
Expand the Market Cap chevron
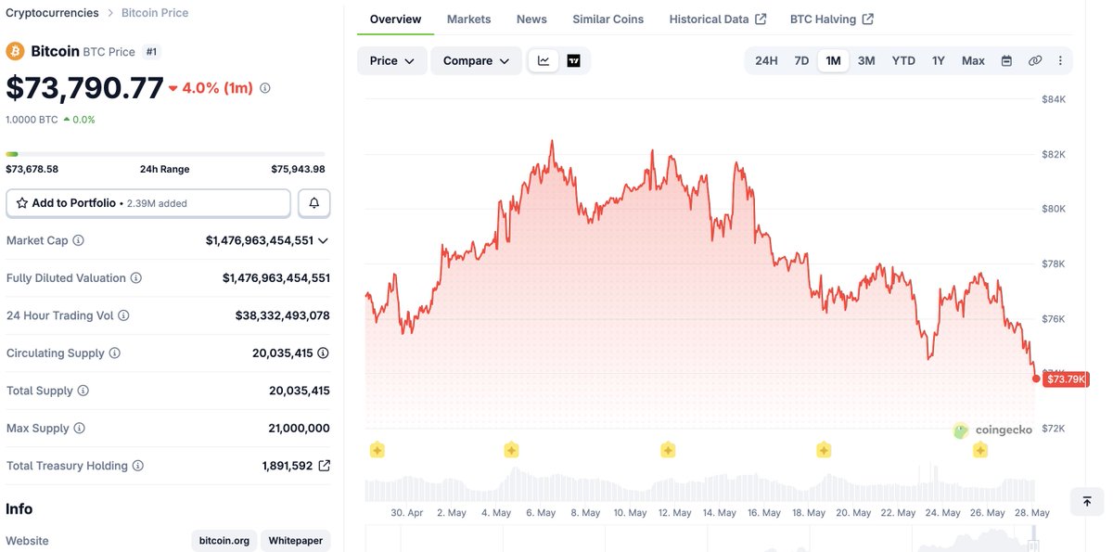(x=323, y=240)
